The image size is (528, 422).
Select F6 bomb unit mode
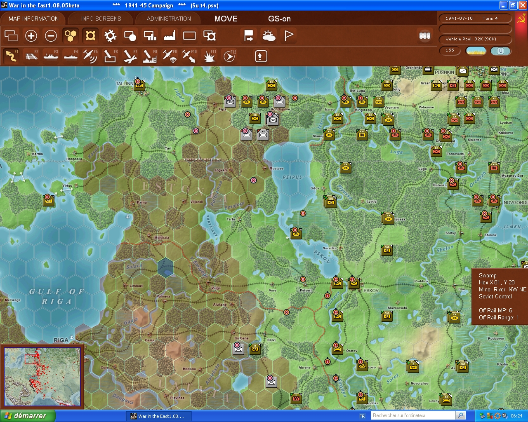110,56
